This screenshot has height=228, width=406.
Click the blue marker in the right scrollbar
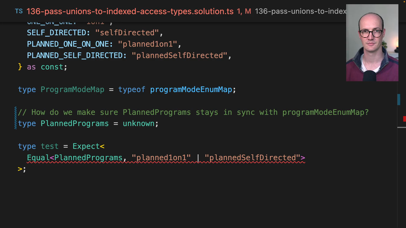[x=398, y=100]
